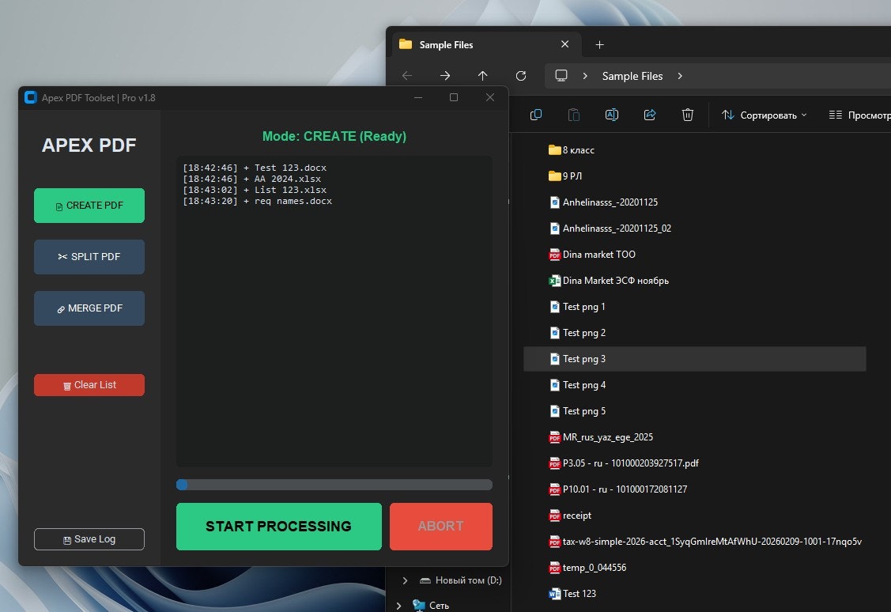Expand 'Сеть' in navigation pane
Screen dimensions: 891x612
click(399, 606)
